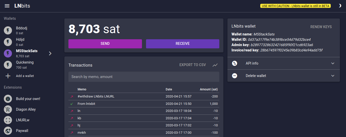Open the Diagon Alley cart icon
The image size is (346, 137).
pyautogui.click(x=8, y=109)
